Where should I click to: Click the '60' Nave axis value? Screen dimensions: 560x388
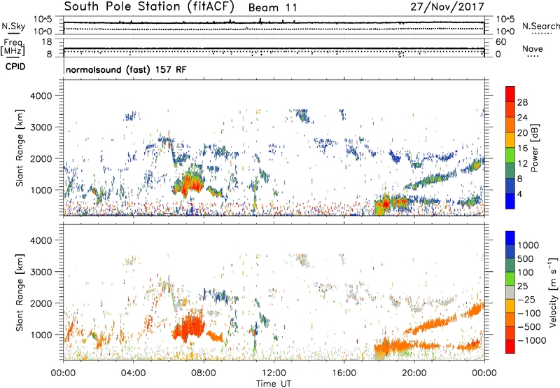click(500, 42)
